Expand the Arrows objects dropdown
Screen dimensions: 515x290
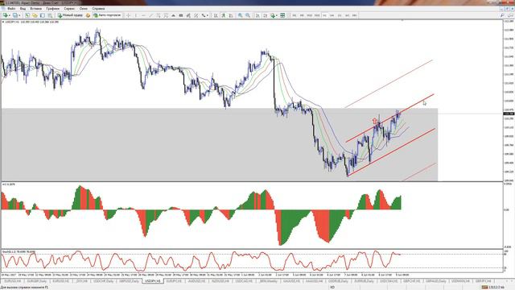point(208,15)
